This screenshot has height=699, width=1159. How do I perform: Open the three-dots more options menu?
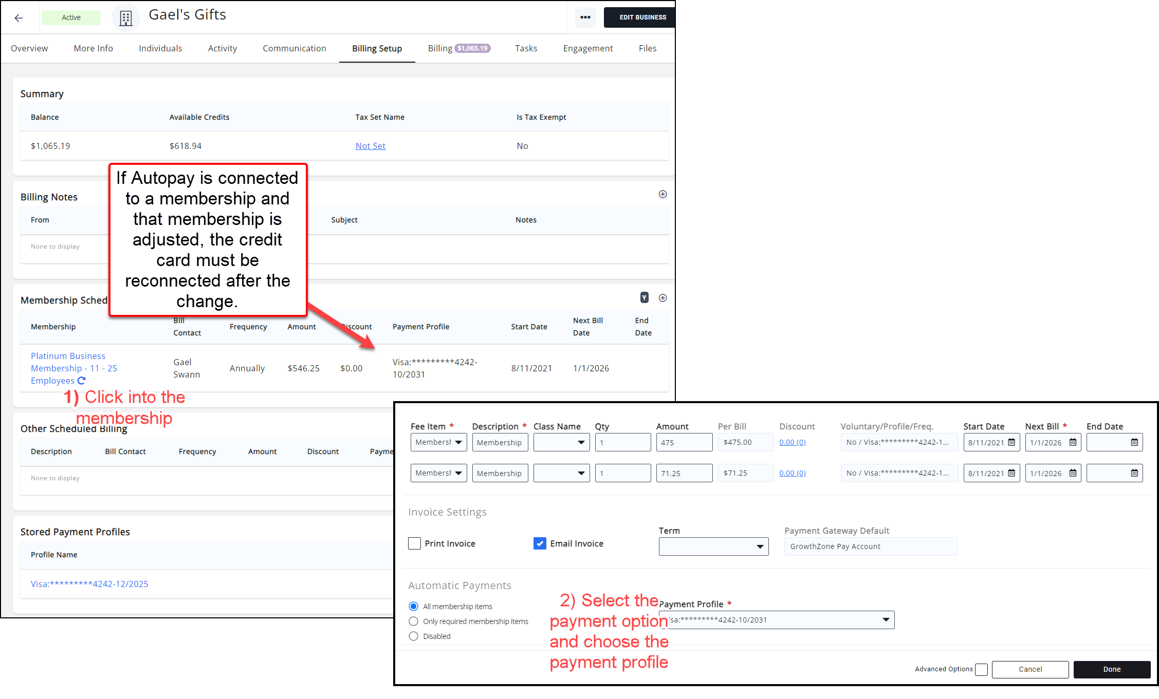point(585,17)
